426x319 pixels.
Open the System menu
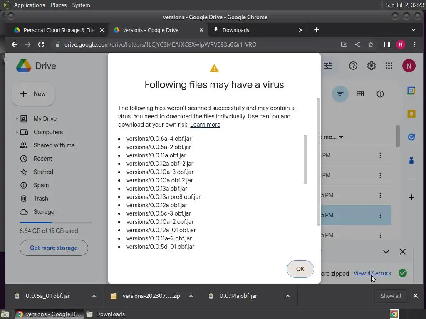click(81, 5)
